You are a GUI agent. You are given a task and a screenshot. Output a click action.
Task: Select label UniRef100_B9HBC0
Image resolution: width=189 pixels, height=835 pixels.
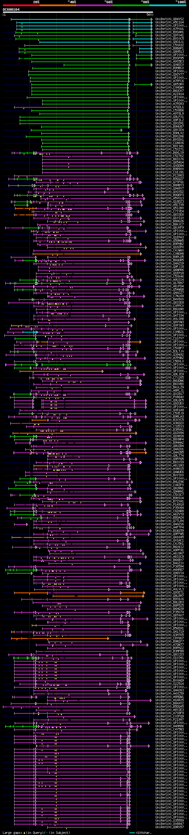pos(170,68)
